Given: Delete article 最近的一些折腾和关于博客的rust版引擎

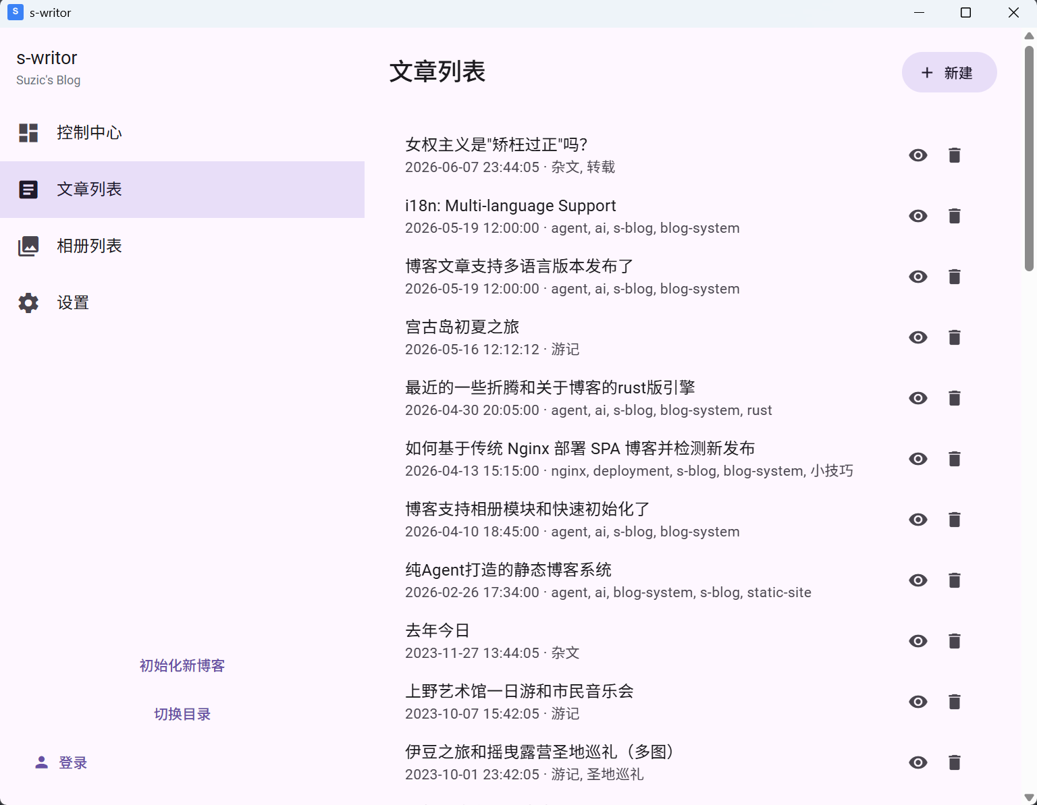Looking at the screenshot, I should pos(954,398).
